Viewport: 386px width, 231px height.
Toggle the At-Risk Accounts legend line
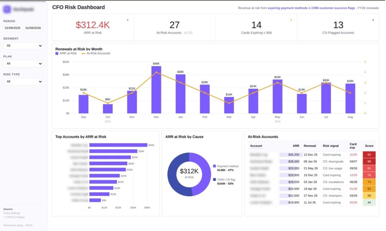click(83, 53)
